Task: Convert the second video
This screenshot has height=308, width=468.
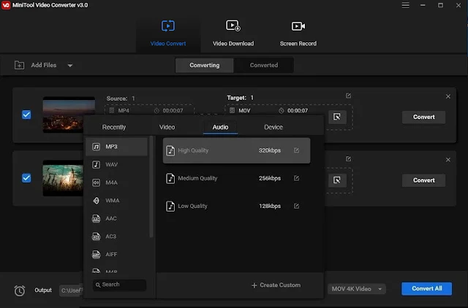Action: tap(423, 180)
